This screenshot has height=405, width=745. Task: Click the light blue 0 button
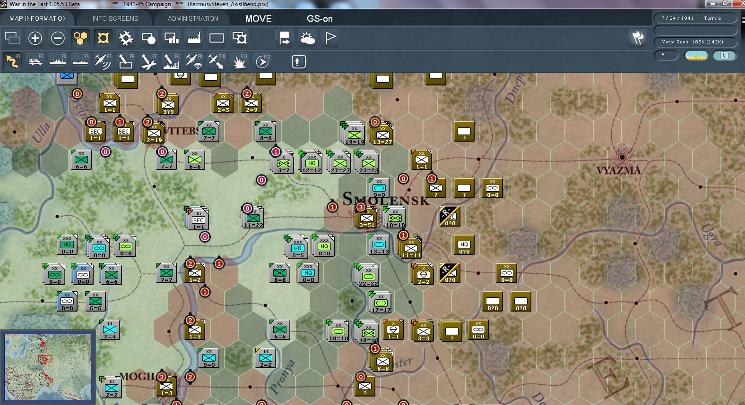pos(724,55)
